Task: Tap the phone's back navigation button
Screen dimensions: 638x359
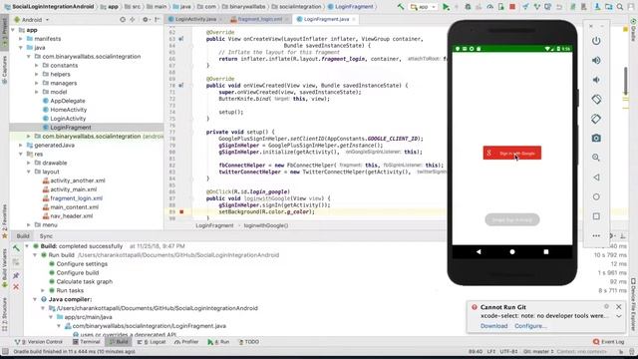Action: [478, 252]
